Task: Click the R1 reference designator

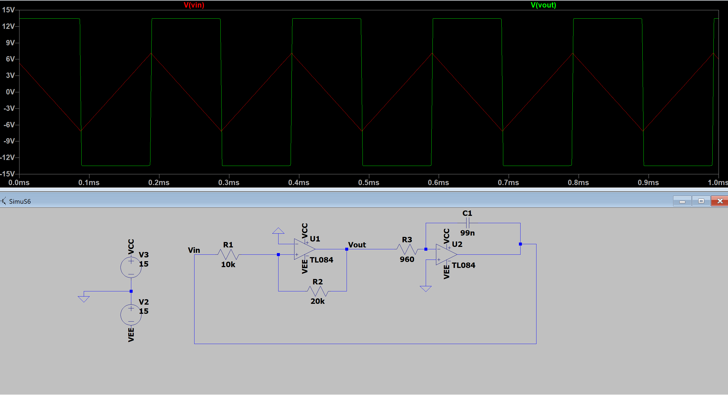Action: (x=228, y=245)
